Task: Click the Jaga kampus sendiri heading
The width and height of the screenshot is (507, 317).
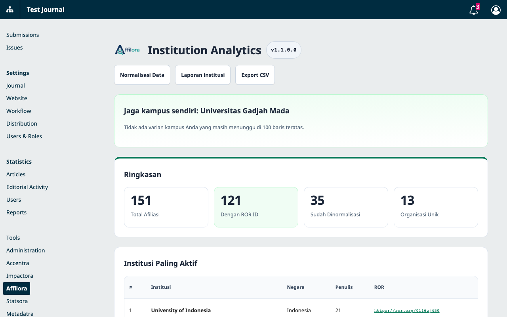Action: (x=207, y=111)
